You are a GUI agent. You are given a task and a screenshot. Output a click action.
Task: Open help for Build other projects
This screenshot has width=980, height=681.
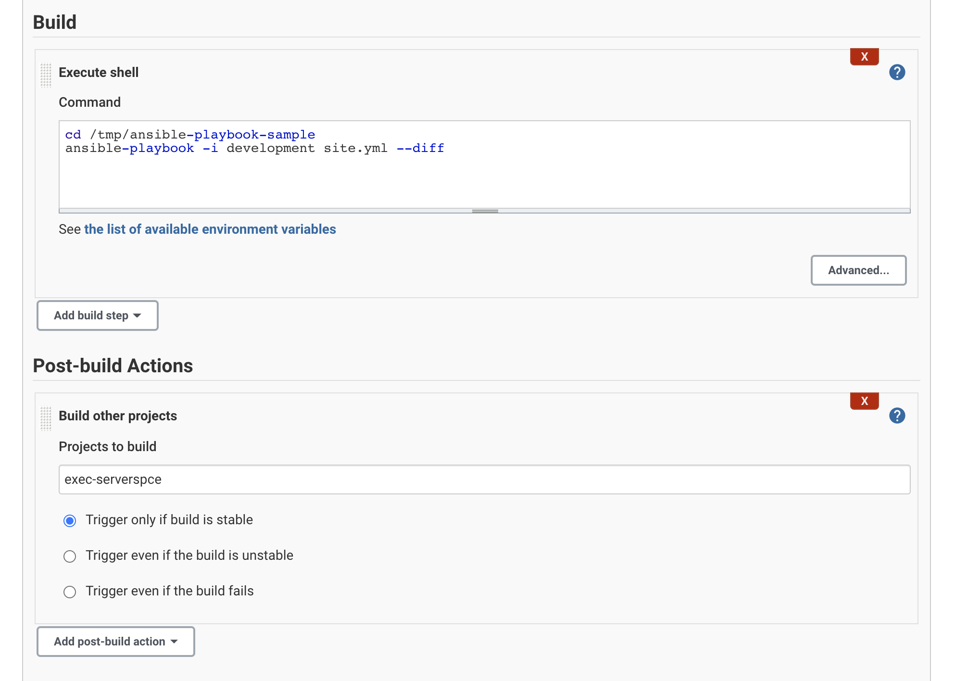click(896, 416)
